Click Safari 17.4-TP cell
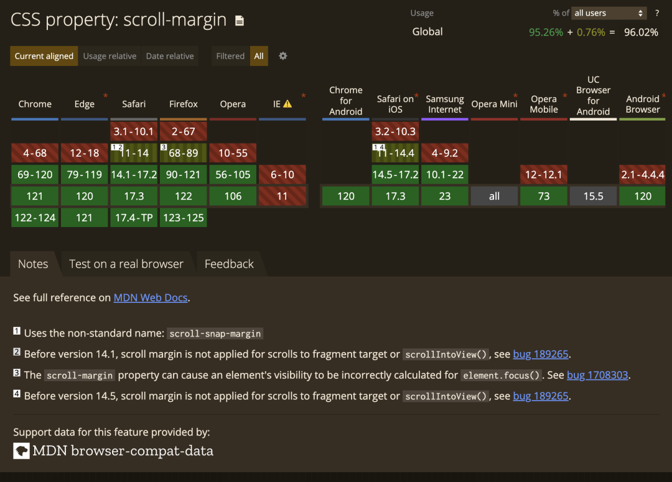Screen dimensions: 672x482 pyautogui.click(x=134, y=218)
